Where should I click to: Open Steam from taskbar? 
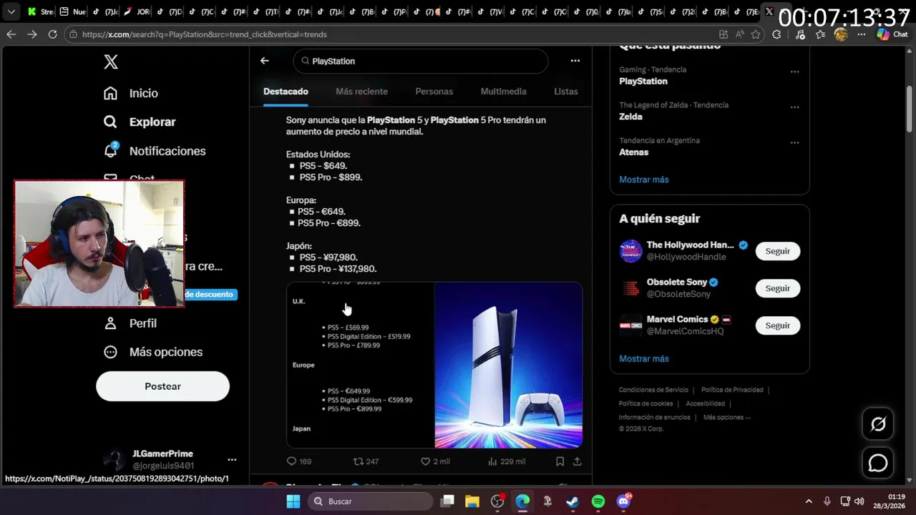(x=572, y=501)
